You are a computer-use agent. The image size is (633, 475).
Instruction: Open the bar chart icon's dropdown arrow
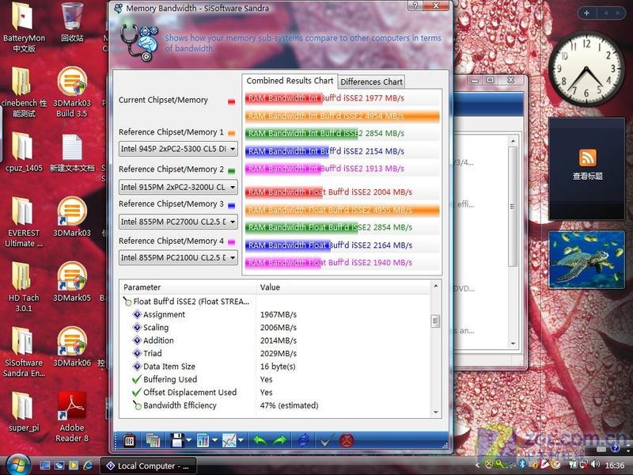click(x=214, y=441)
